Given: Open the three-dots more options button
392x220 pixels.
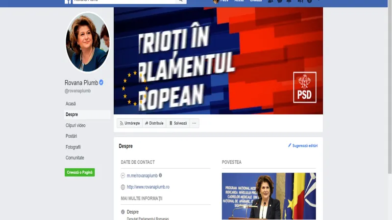Looking at the screenshot, I should [x=194, y=123].
